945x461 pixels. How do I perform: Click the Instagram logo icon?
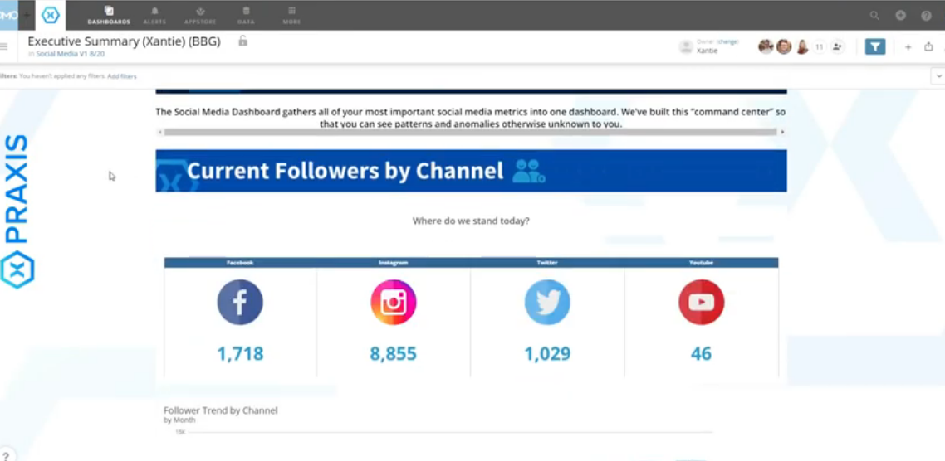[x=394, y=302]
